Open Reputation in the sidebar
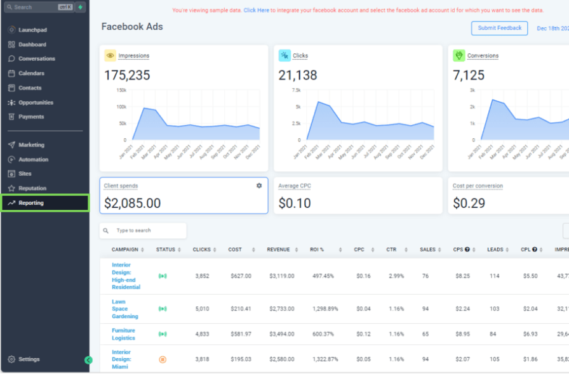This screenshot has height=374, width=569. coord(32,188)
